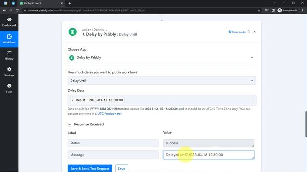Select the '2. Result : 2023-03-18 12:30:00' tag
Viewport: 307px width, 172px height.
coord(97,100)
